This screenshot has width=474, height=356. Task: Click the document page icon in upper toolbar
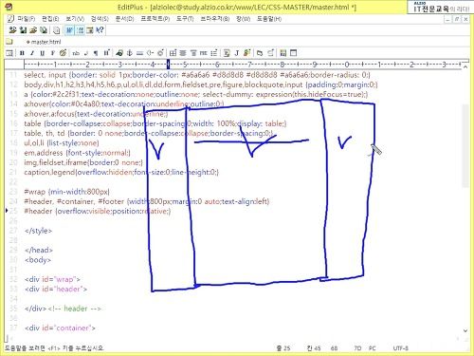tap(57, 30)
